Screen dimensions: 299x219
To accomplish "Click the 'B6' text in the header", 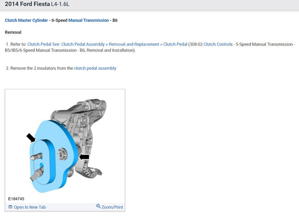I will pos(115,20).
